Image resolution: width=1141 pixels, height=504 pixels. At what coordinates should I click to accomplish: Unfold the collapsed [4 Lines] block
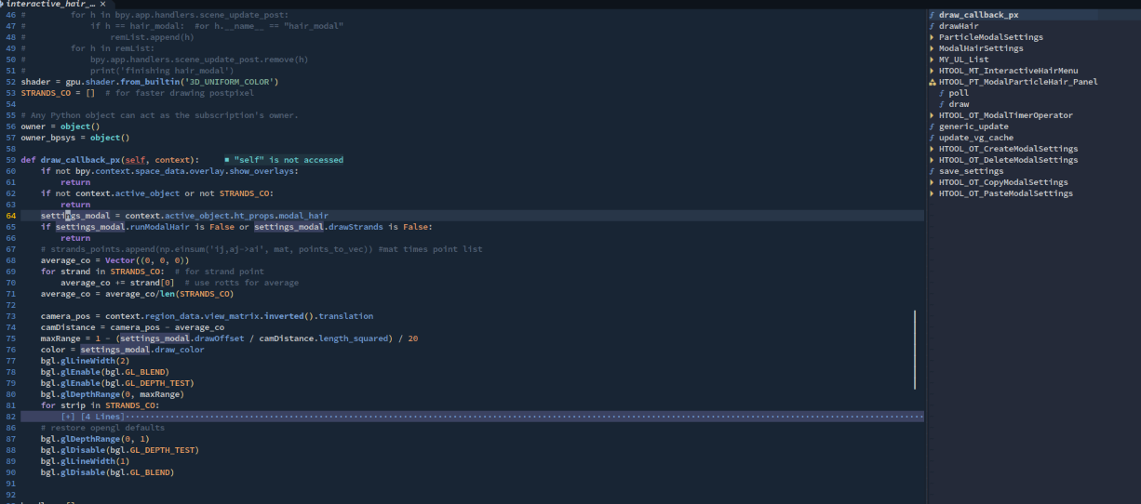90,417
